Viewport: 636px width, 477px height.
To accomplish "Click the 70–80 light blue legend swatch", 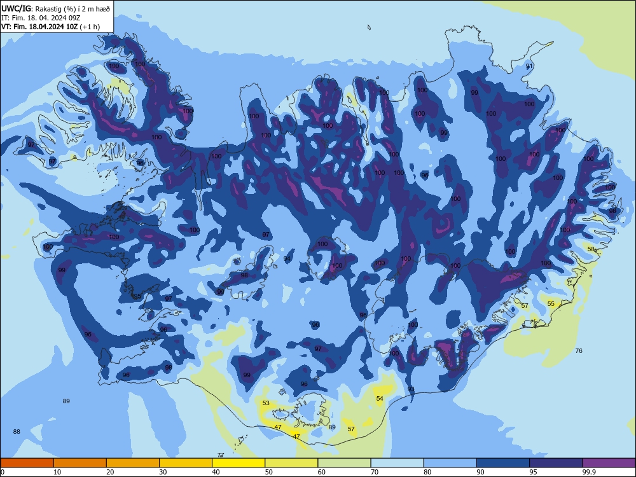I will pyautogui.click(x=397, y=463).
